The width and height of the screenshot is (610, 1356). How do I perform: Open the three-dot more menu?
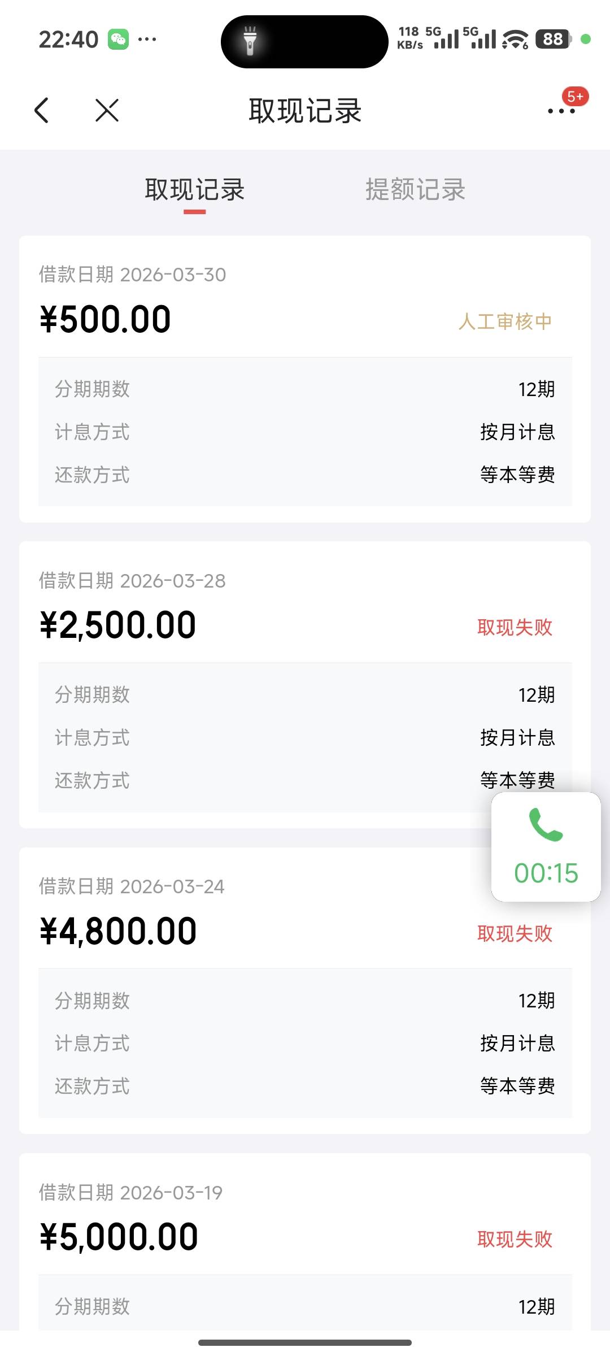561,111
